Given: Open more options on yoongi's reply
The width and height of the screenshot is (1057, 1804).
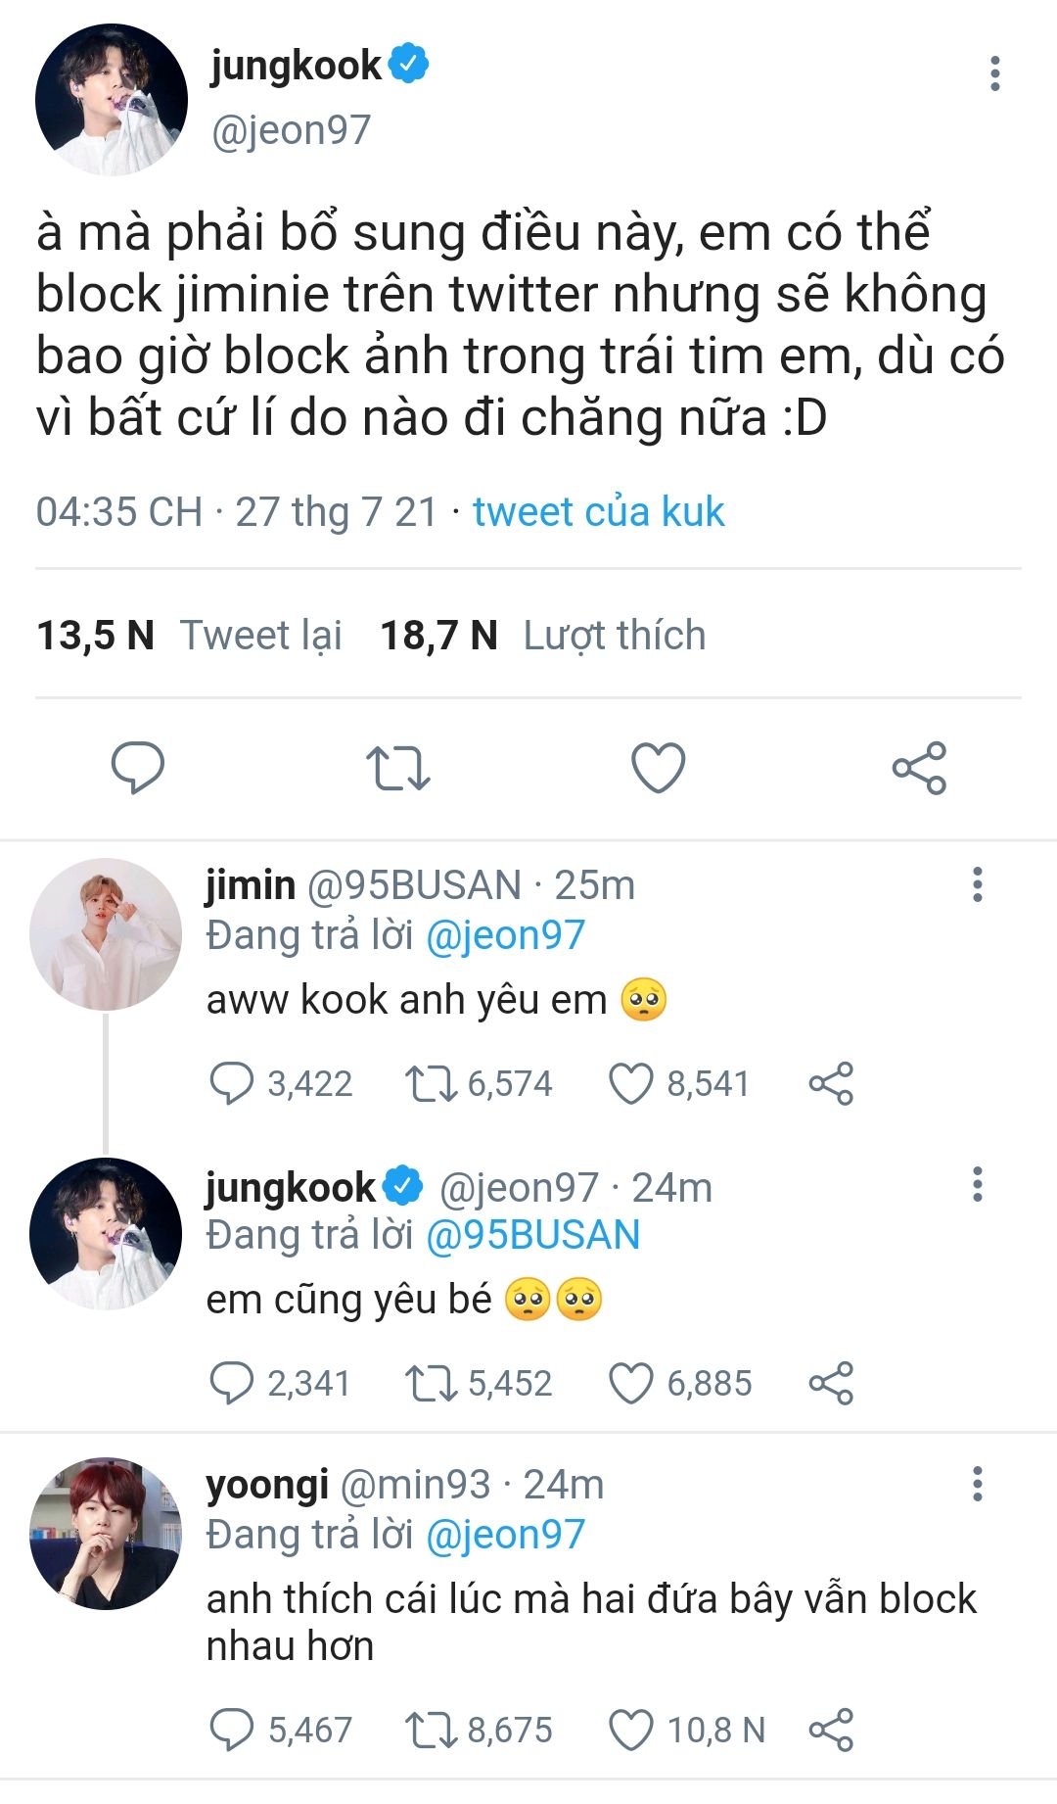Looking at the screenshot, I should [x=977, y=1484].
